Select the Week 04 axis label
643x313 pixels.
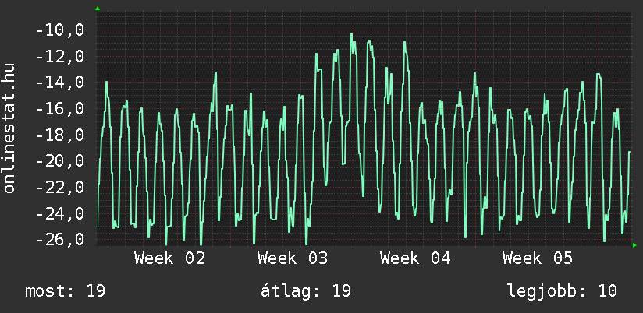(x=415, y=258)
